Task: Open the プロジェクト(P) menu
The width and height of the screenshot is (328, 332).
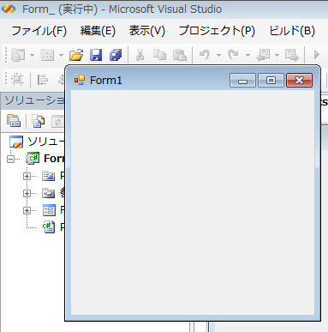Action: coord(217,31)
